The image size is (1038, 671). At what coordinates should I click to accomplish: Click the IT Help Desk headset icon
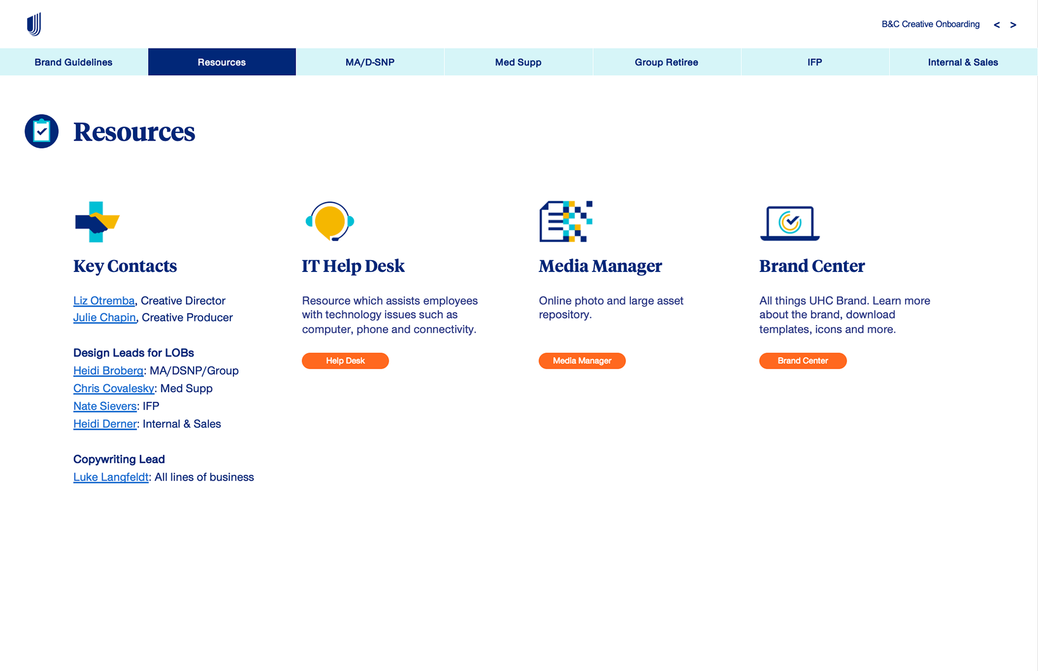tap(330, 221)
